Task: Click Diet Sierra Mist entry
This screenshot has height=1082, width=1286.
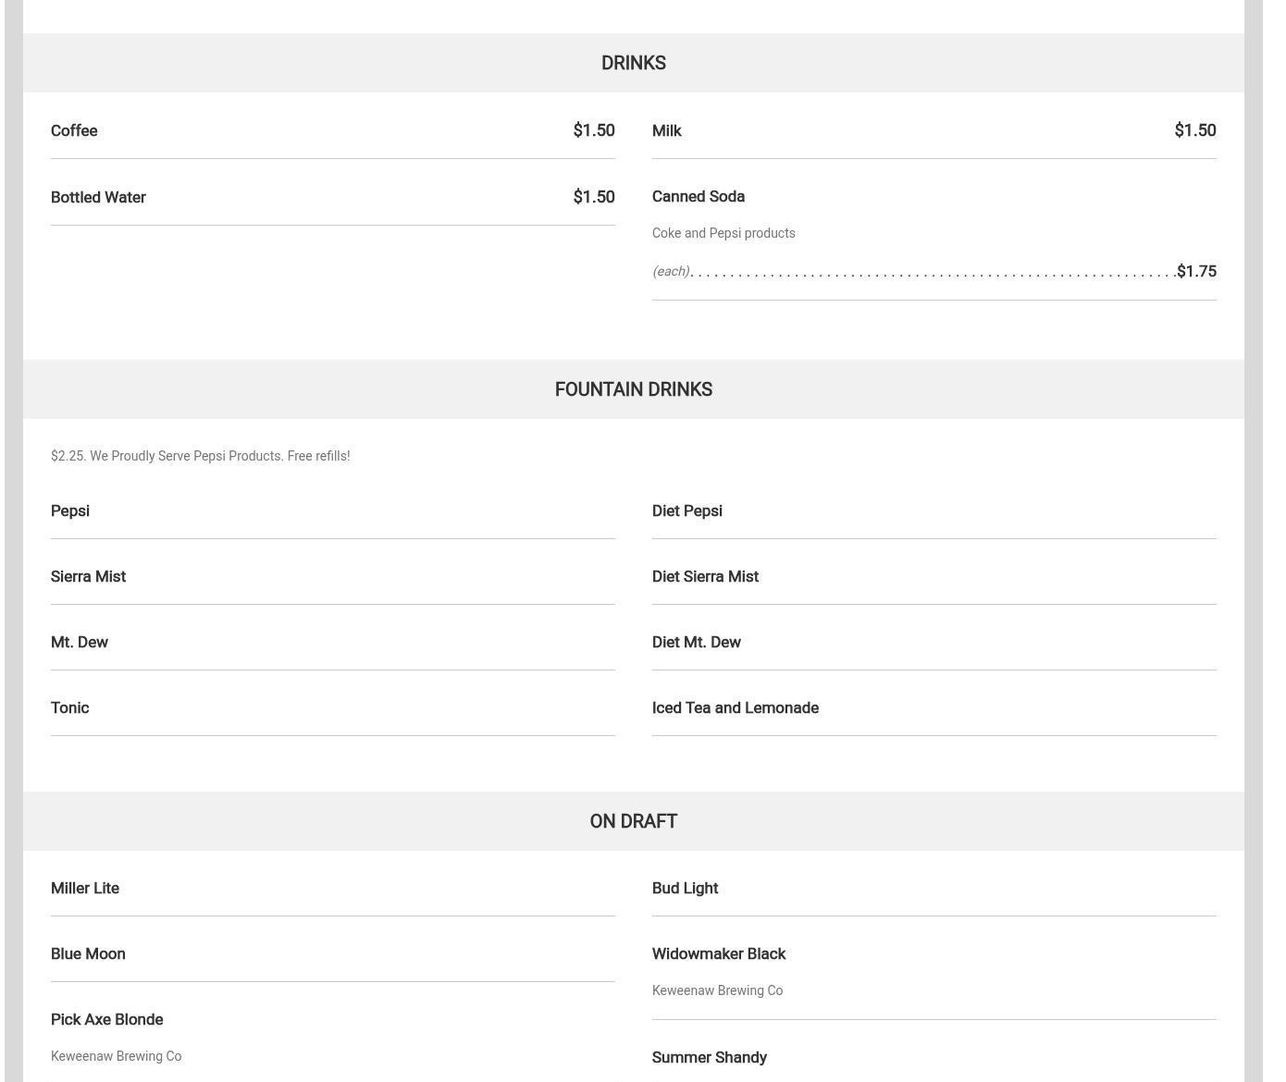Action: coord(705,576)
